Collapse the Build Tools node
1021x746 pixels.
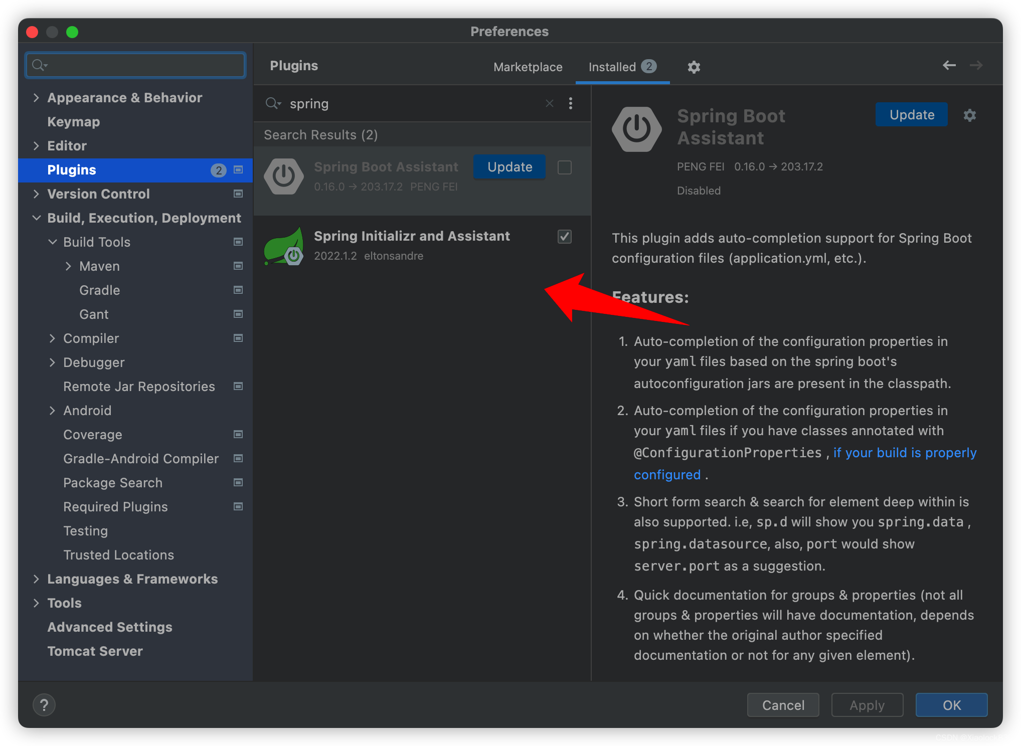click(52, 242)
